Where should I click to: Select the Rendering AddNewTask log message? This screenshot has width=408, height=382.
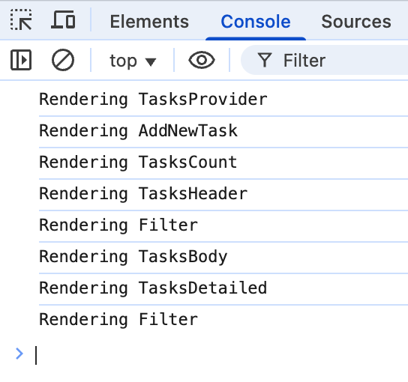[138, 131]
